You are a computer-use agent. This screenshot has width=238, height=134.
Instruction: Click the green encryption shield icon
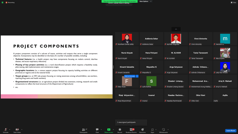pyautogui.click(x=3, y=3)
